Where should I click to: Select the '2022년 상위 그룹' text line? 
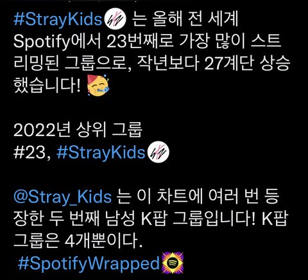point(78,130)
